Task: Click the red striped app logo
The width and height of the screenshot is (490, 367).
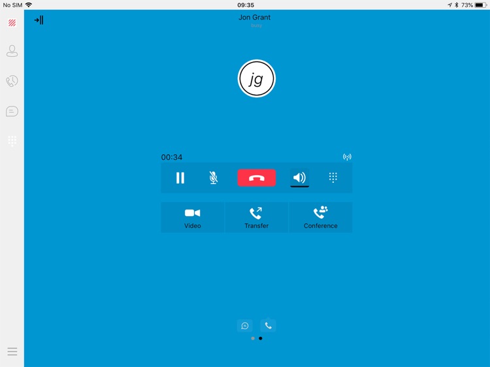Action: tap(12, 22)
